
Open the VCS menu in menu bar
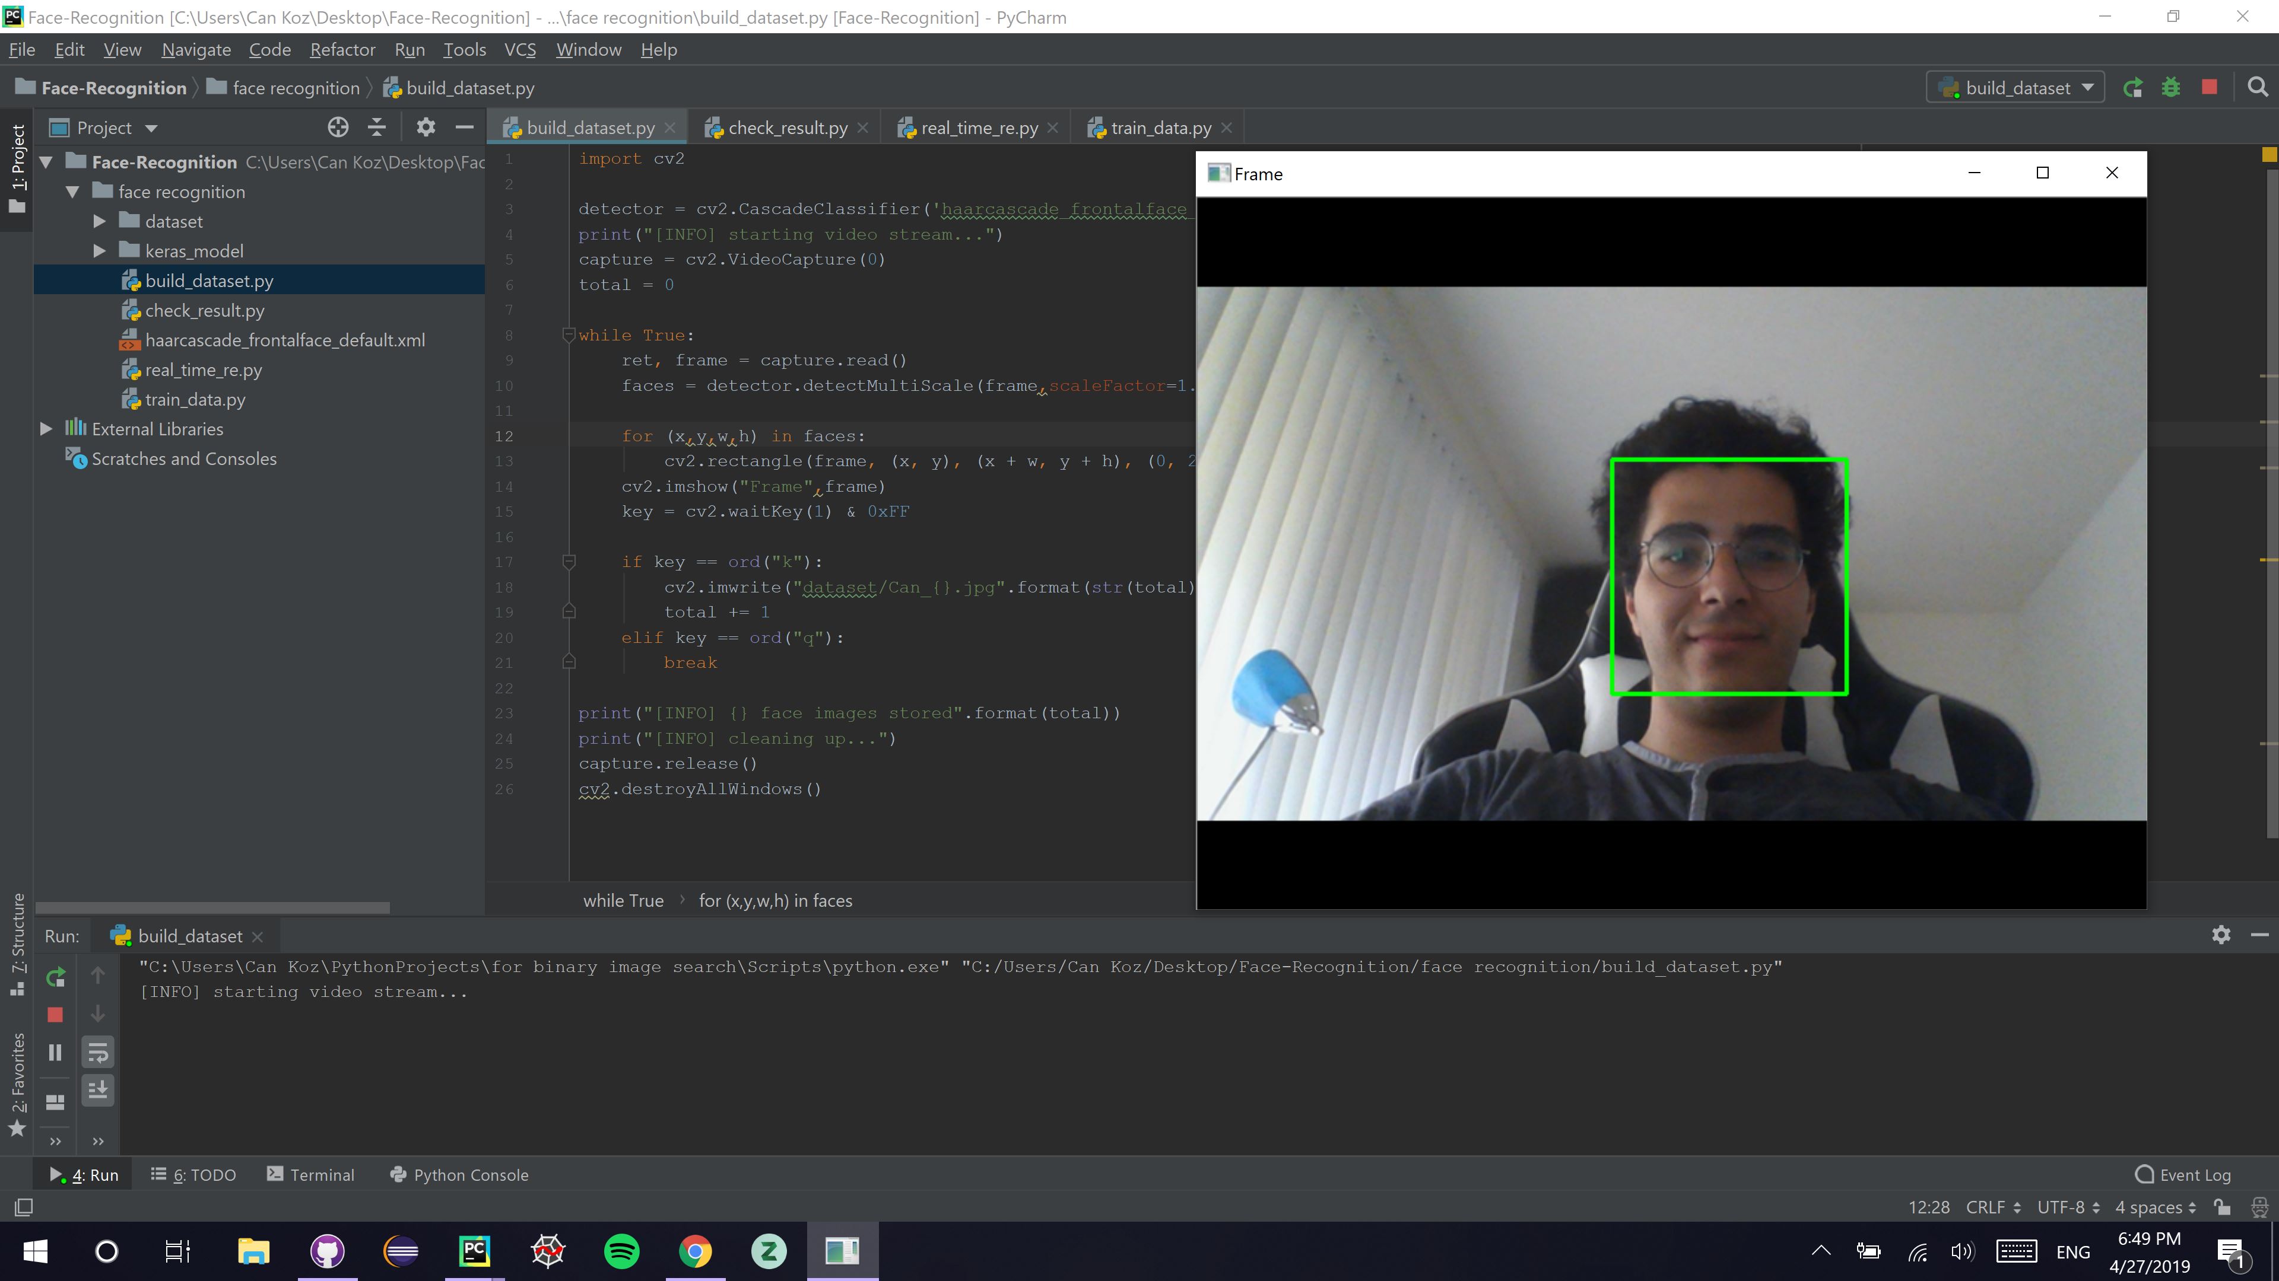520,50
